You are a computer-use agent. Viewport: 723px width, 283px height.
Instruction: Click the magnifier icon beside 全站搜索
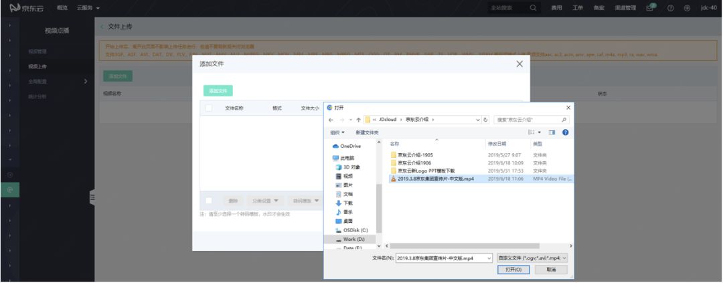533,8
